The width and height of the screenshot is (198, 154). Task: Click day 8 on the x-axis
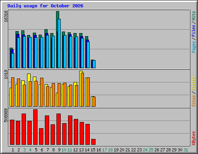tap(53, 150)
